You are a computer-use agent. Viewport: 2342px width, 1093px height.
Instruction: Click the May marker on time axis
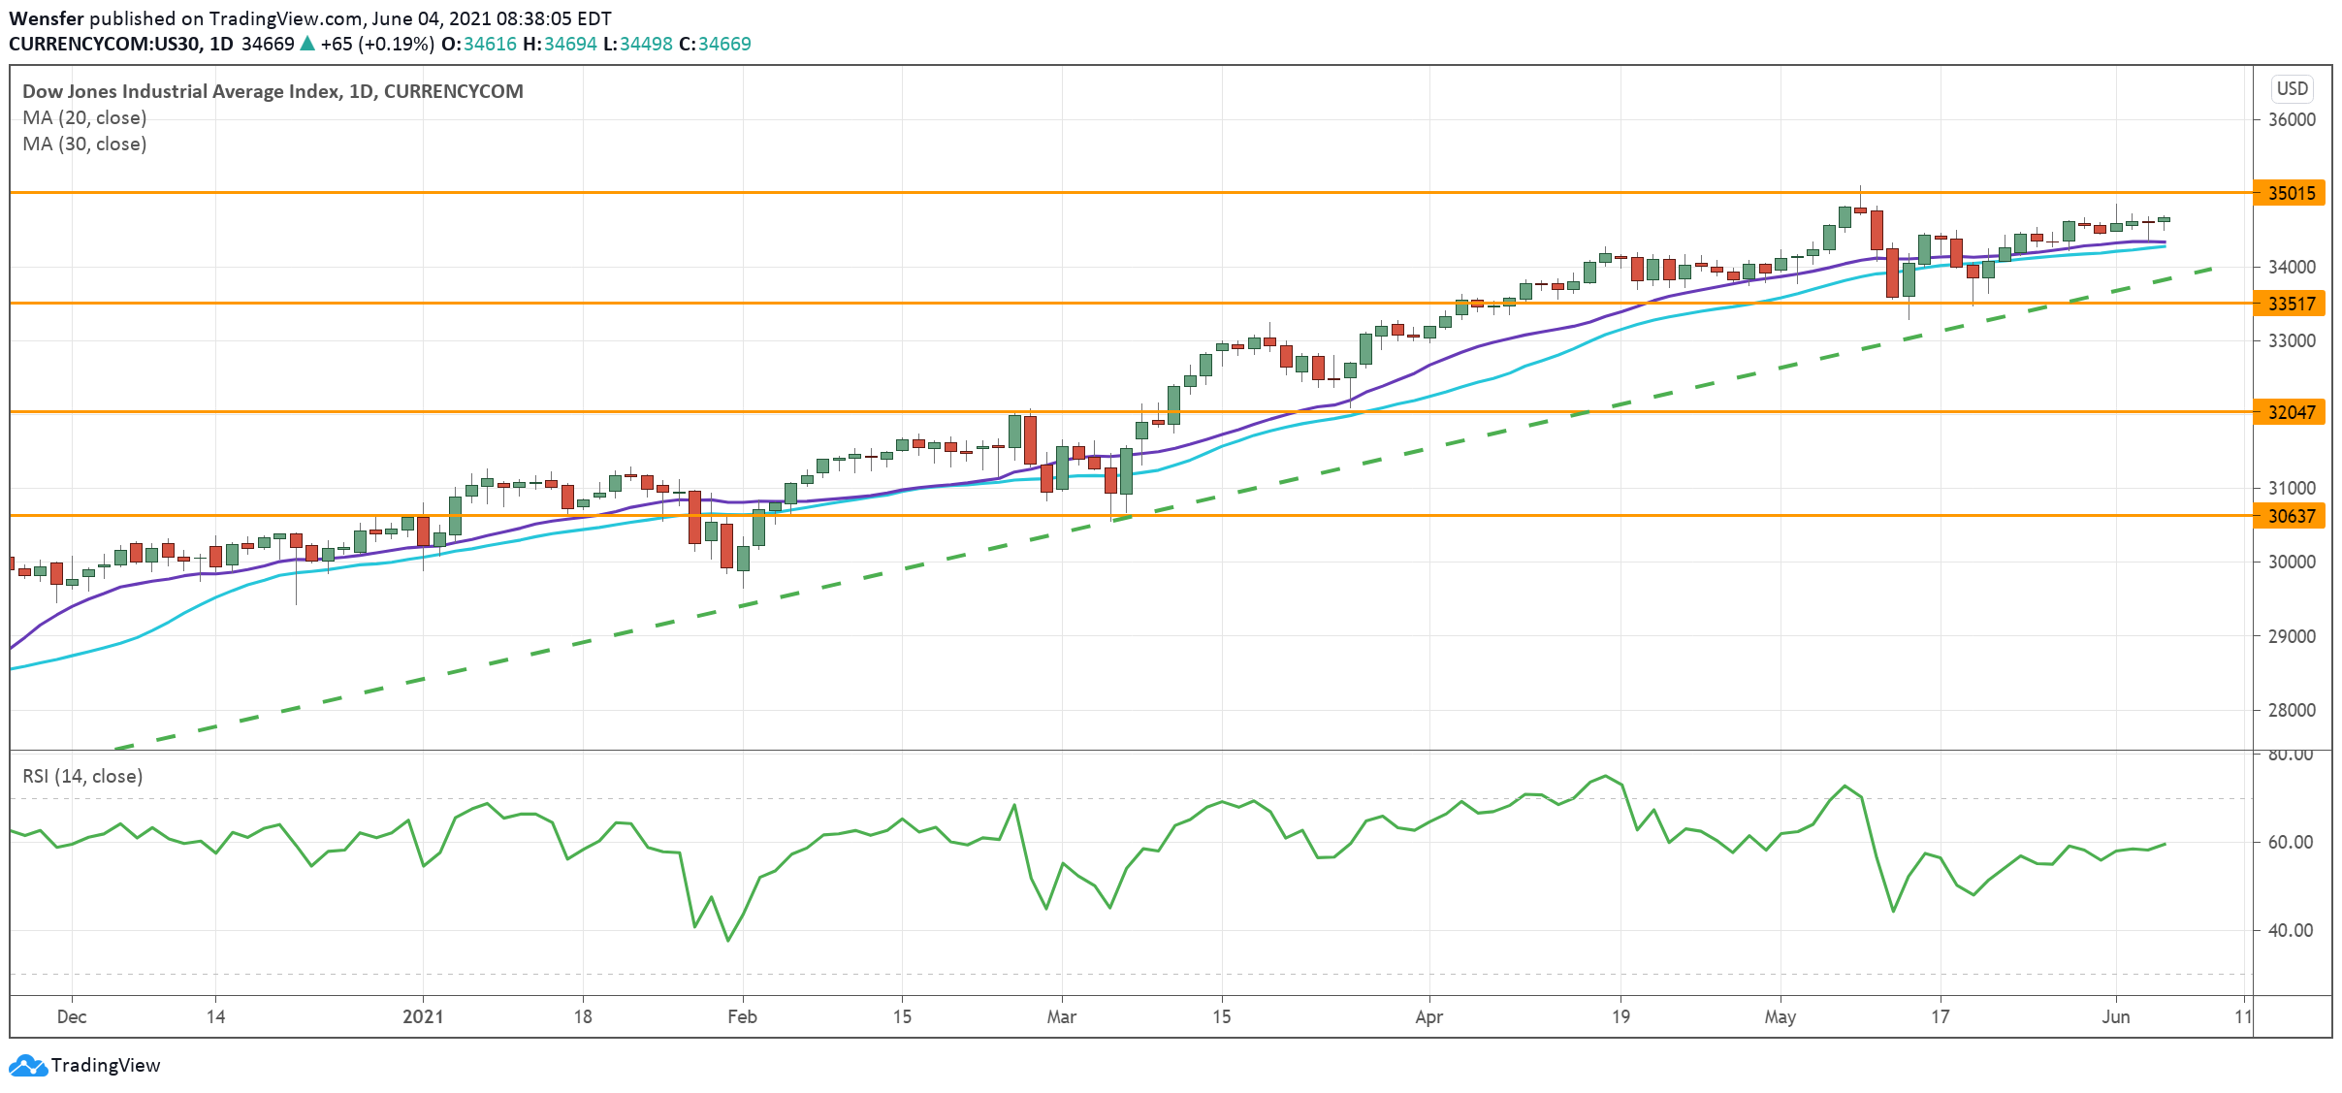1780,1016
